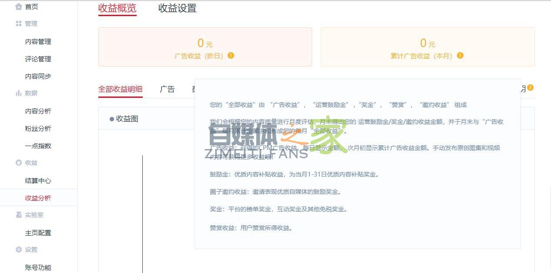551x273 pixels.
Task: Click the grid icon beside 管理
Action: pyautogui.click(x=18, y=23)
